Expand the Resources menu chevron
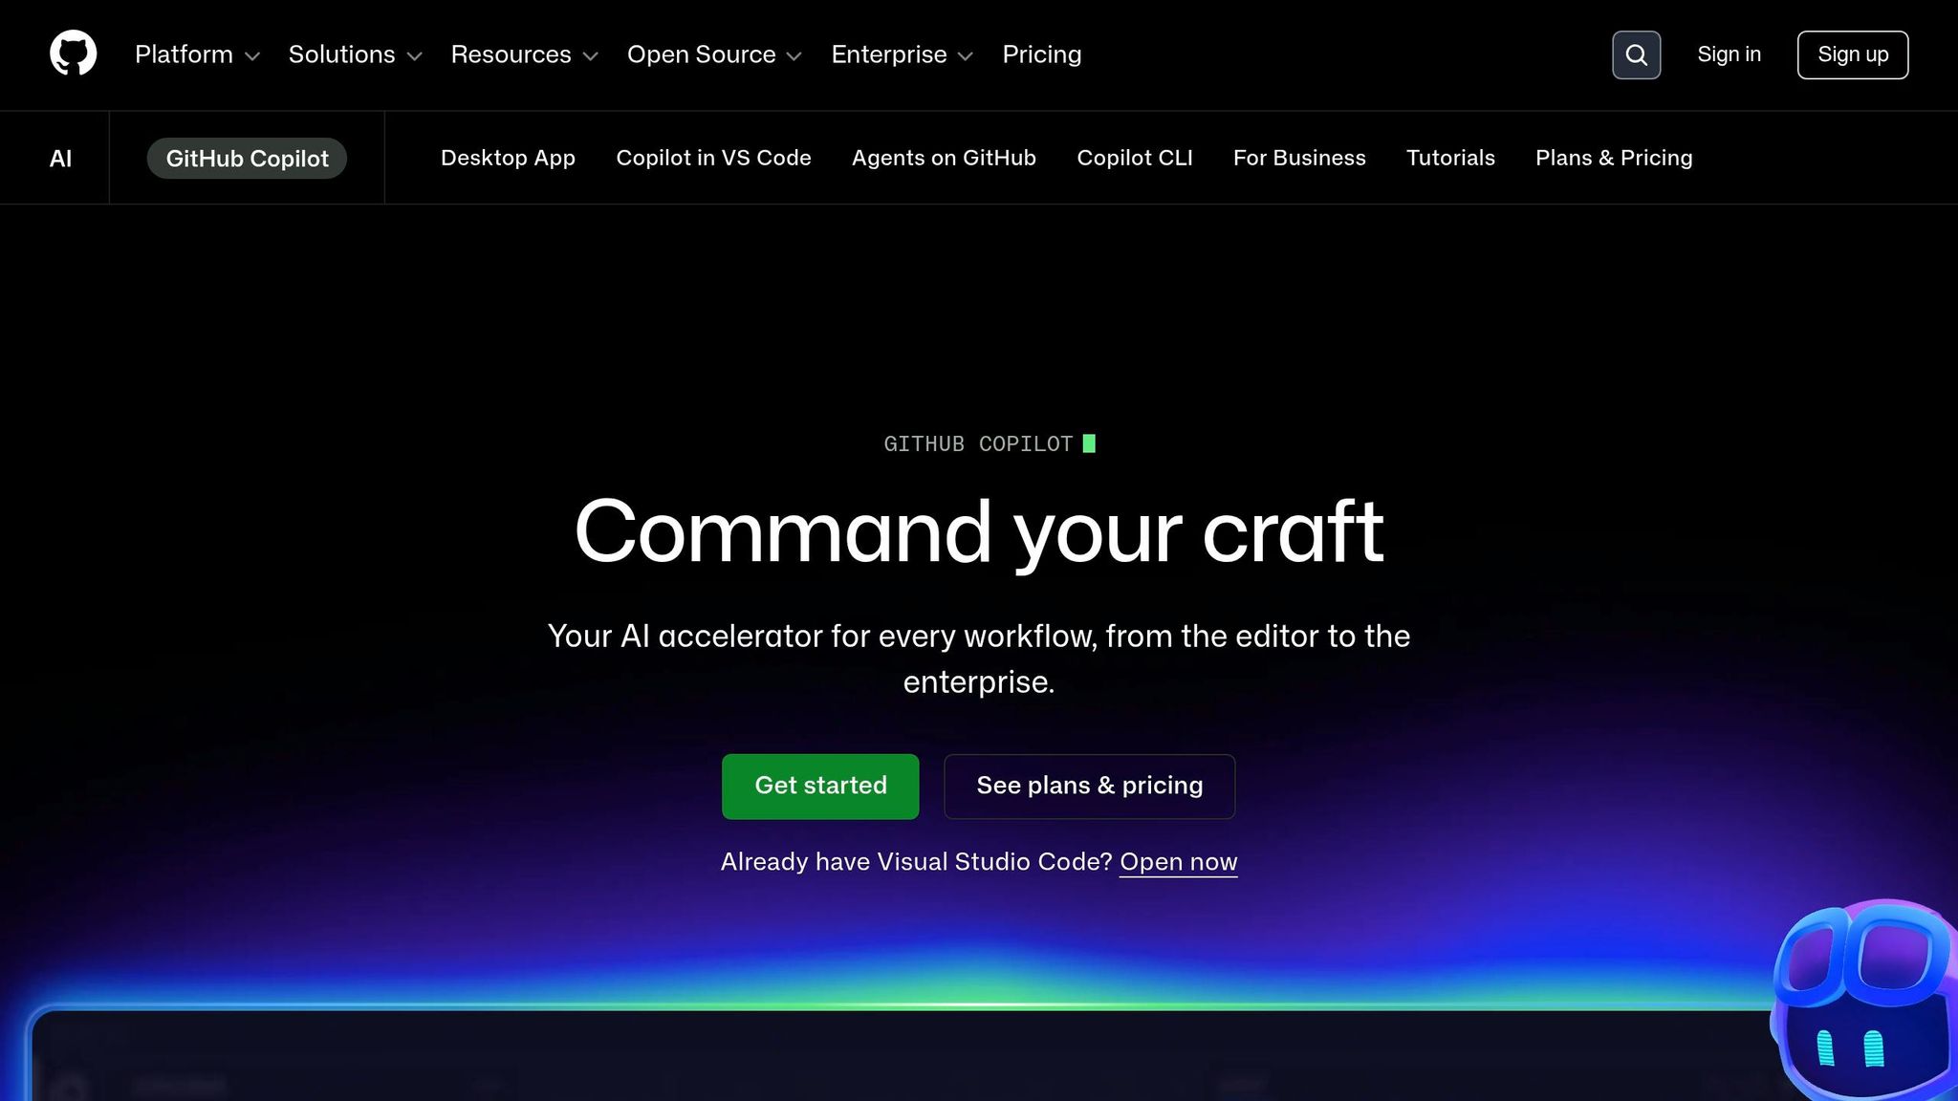The width and height of the screenshot is (1958, 1101). 591,56
